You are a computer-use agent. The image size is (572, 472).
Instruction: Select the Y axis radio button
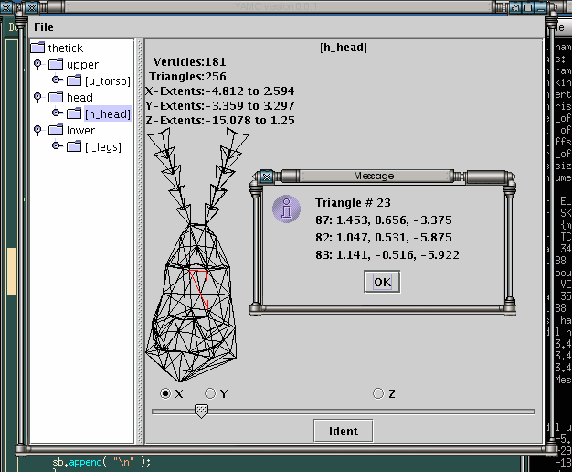click(210, 393)
